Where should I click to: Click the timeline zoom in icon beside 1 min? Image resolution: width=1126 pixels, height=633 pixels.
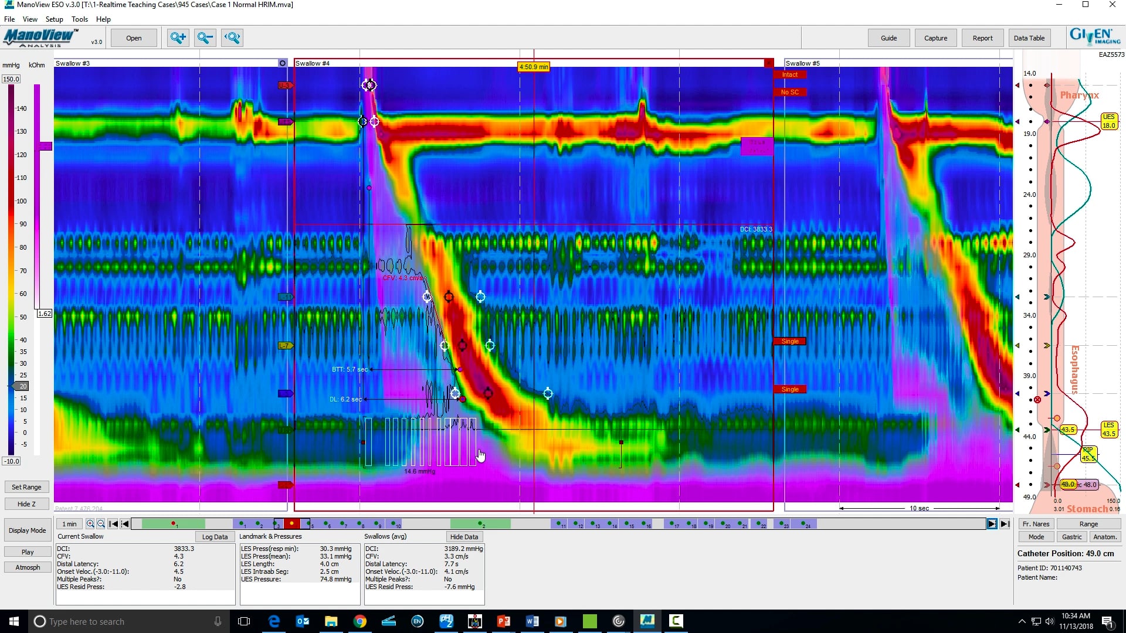point(90,524)
